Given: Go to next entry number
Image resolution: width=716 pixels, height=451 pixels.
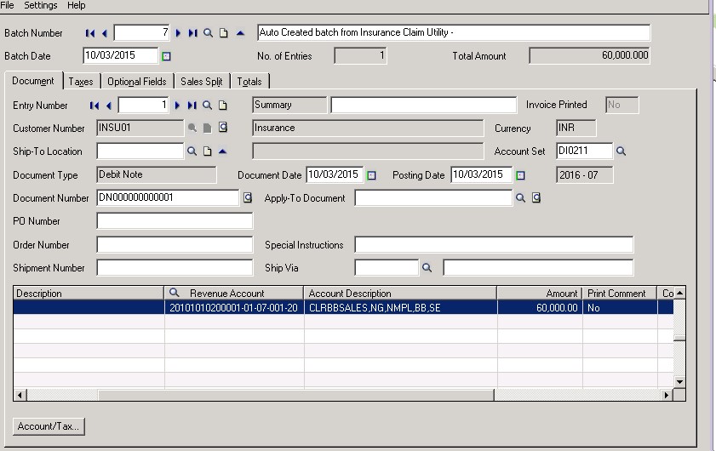Looking at the screenshot, I should [x=178, y=106].
